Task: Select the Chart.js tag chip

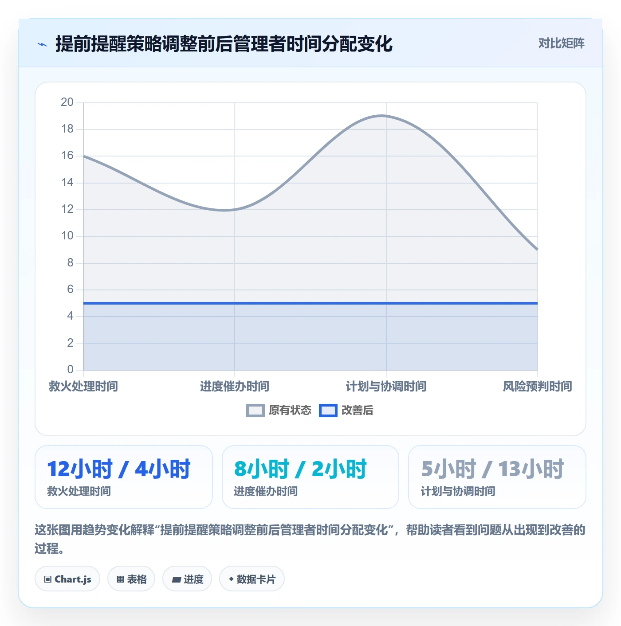Action: coord(67,579)
